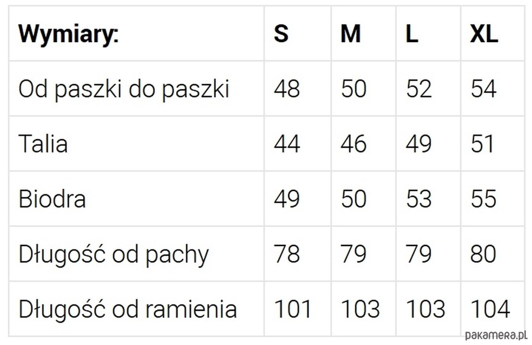Select Talia value 46 for size M
Viewport: 532px width, 345px height.
[354, 143]
